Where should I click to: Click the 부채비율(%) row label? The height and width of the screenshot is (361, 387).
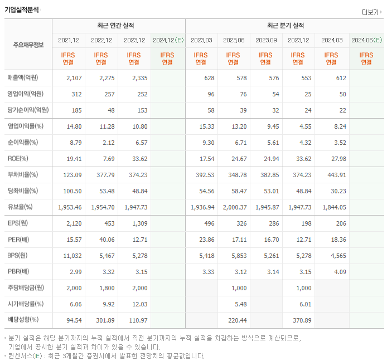pyautogui.click(x=23, y=174)
